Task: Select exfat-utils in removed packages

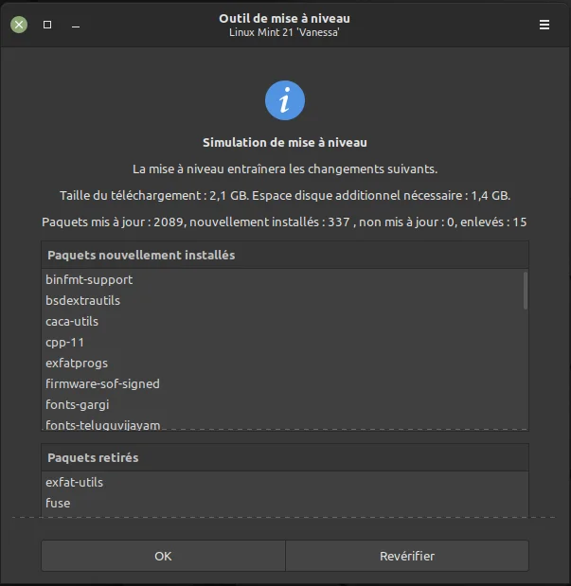Action: point(285,482)
